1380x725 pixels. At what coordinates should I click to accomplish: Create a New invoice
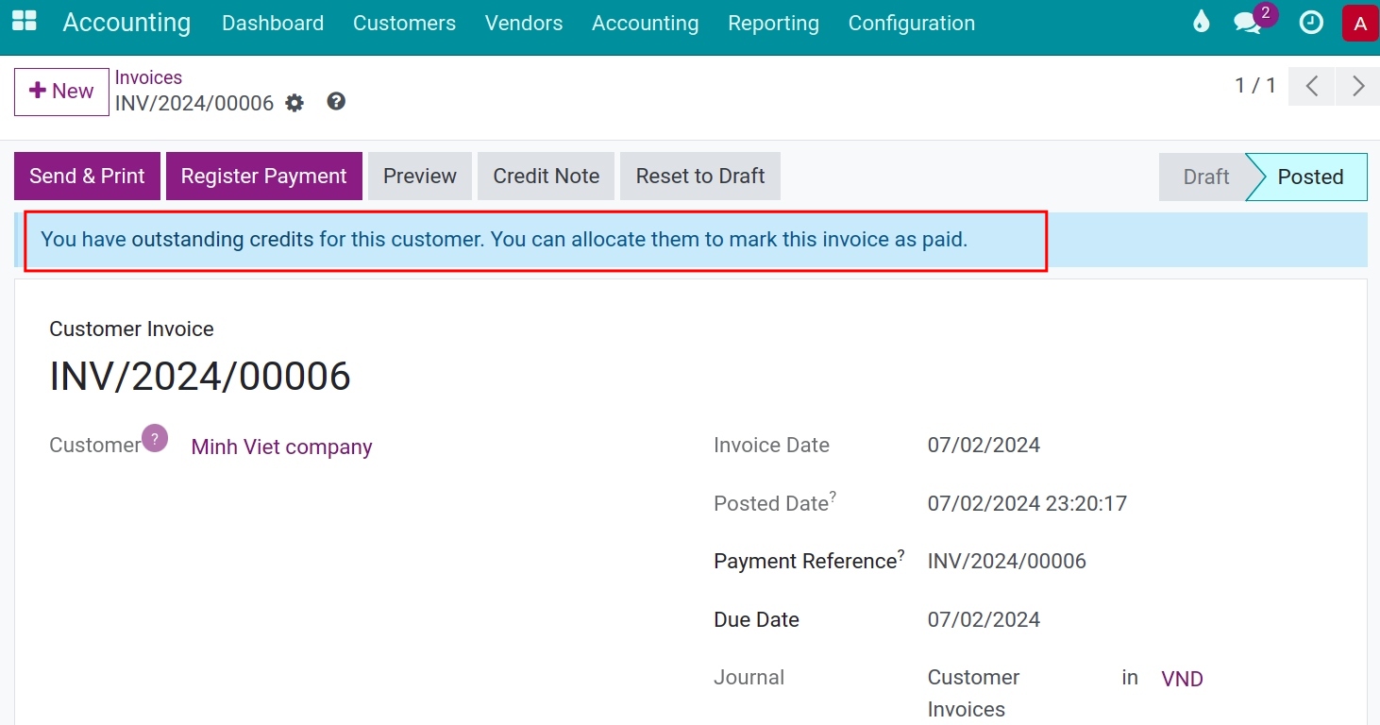pos(61,92)
